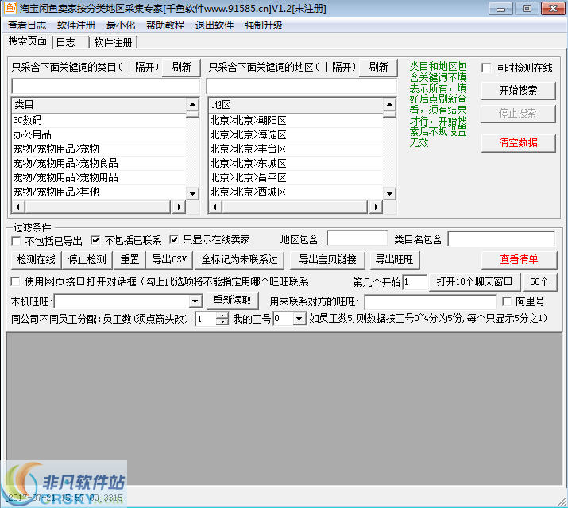Image resolution: width=568 pixels, height=508 pixels.
Task: Enable the 同时检测在线 checkbox
Action: (486, 68)
